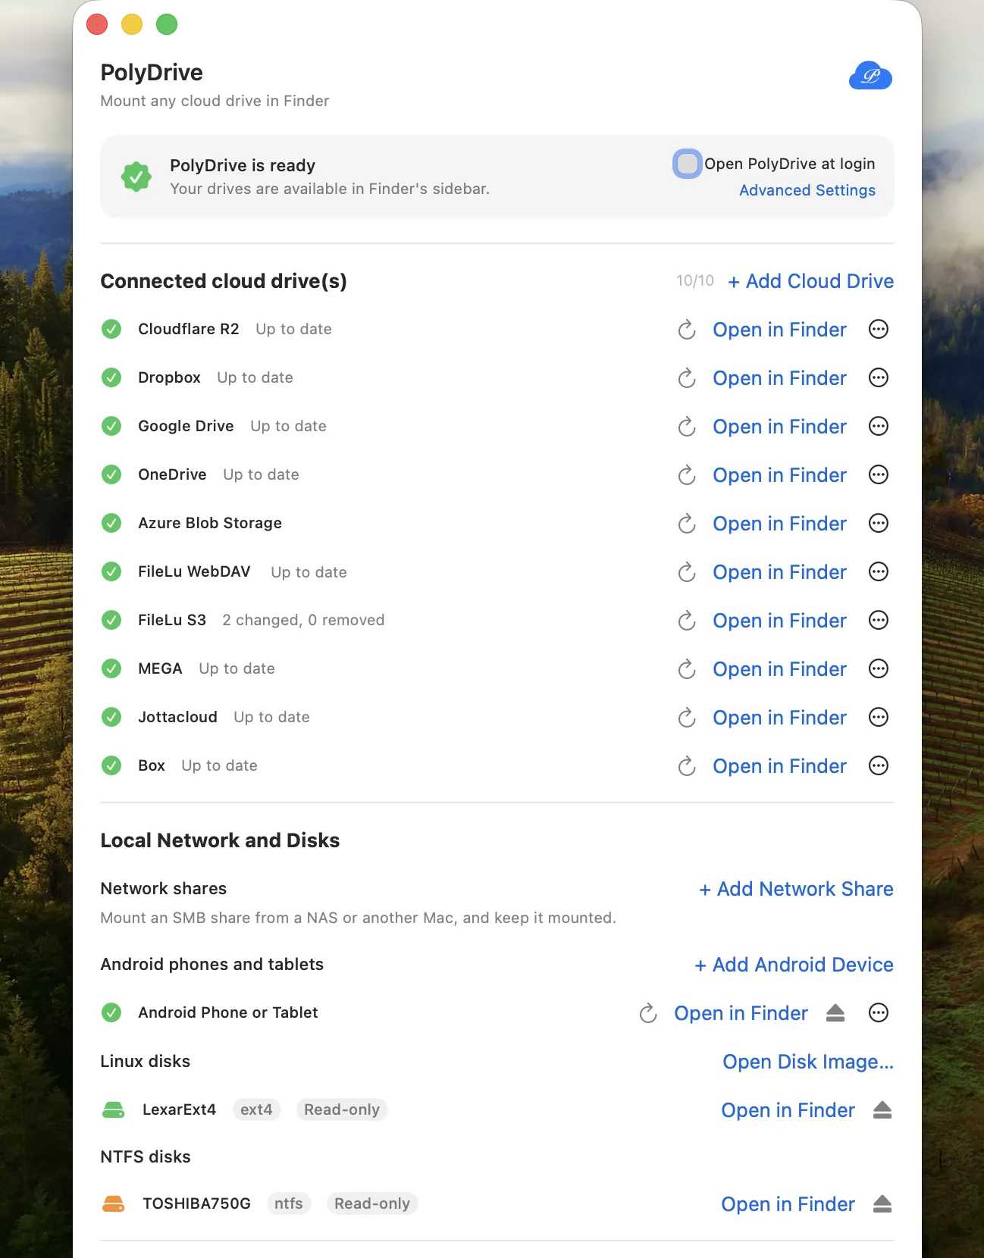Click TOSHIBA750G Read-only badge
The width and height of the screenshot is (984, 1258).
(x=372, y=1203)
